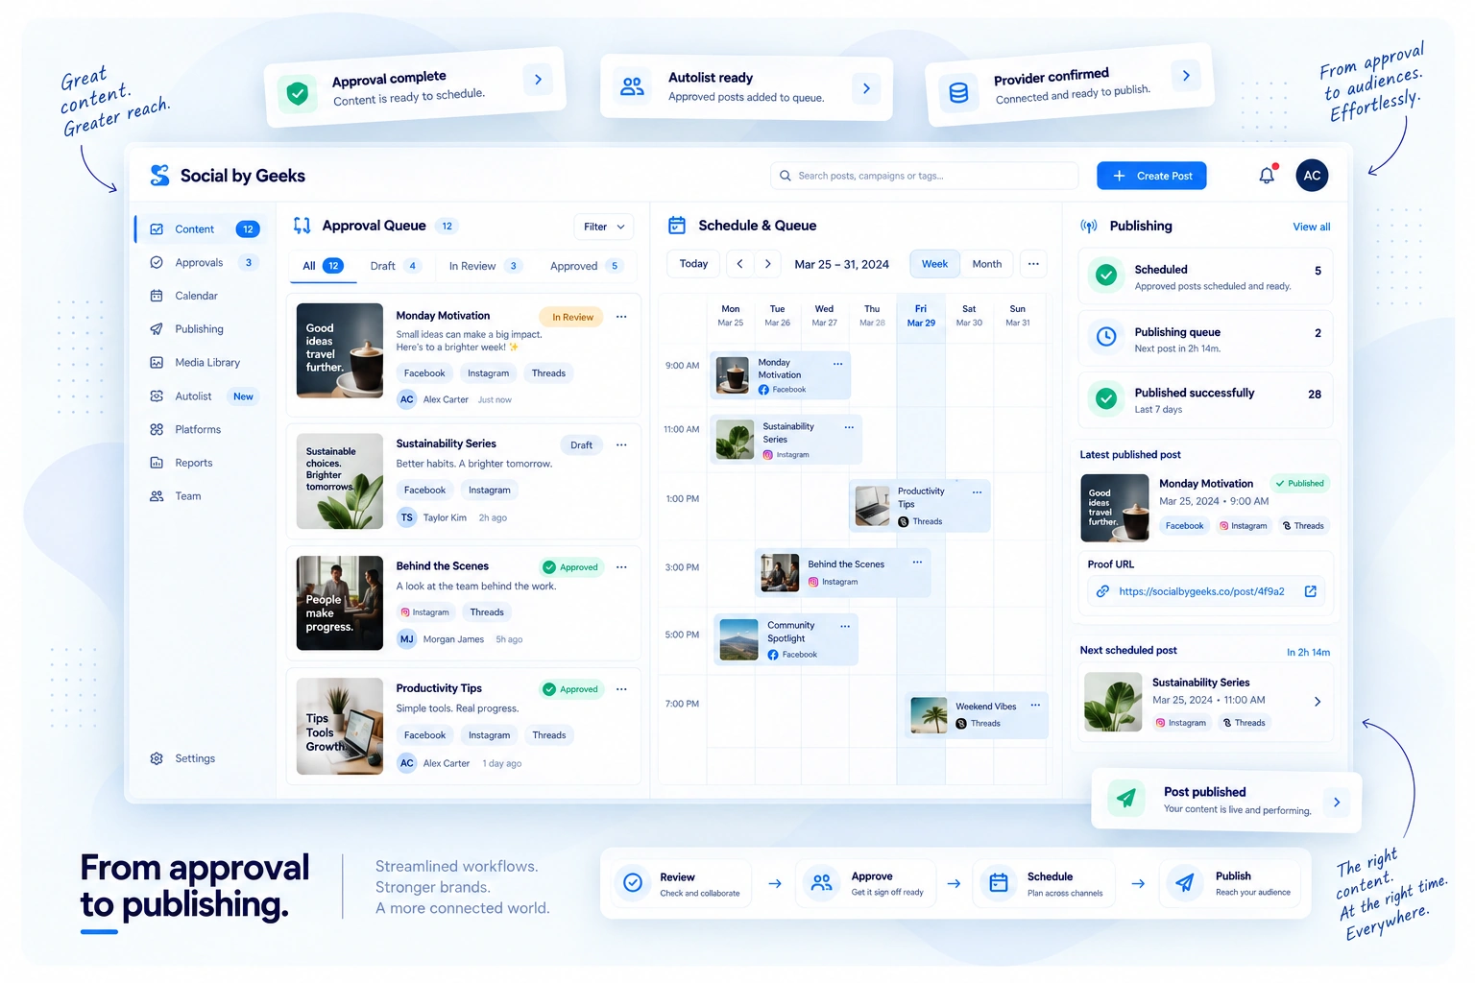
Task: Open the Filter dropdown
Action: click(x=604, y=227)
